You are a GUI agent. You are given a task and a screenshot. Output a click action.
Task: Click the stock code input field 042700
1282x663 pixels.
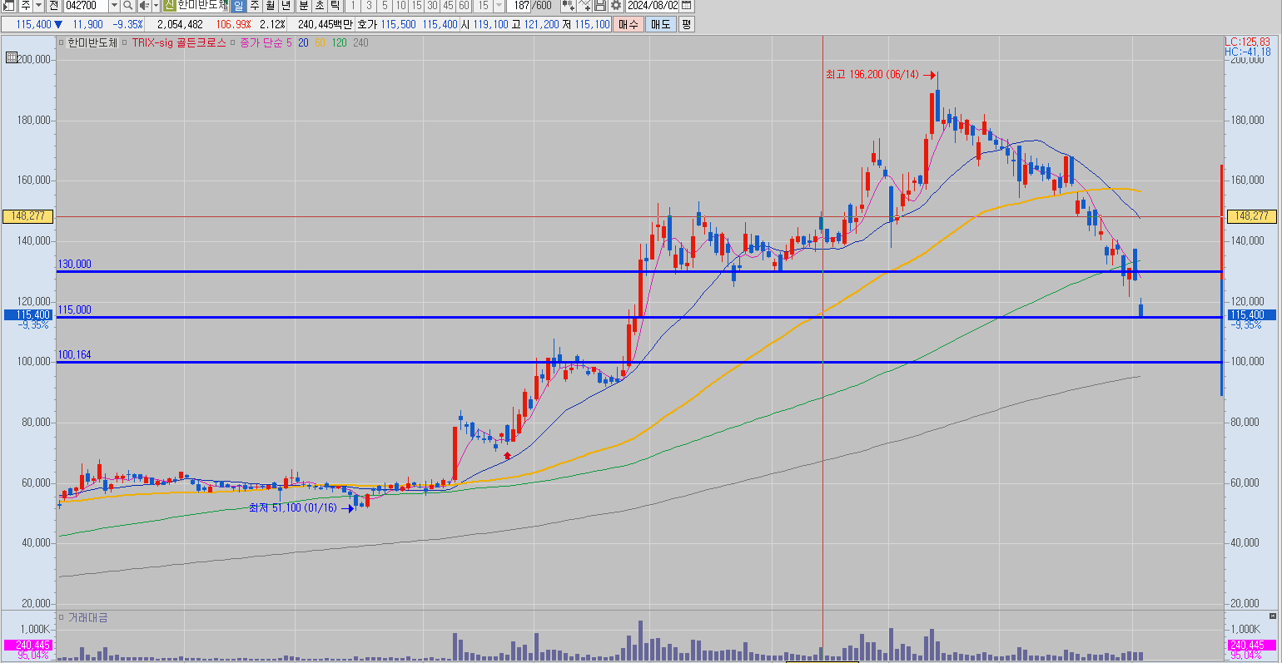coord(86,6)
